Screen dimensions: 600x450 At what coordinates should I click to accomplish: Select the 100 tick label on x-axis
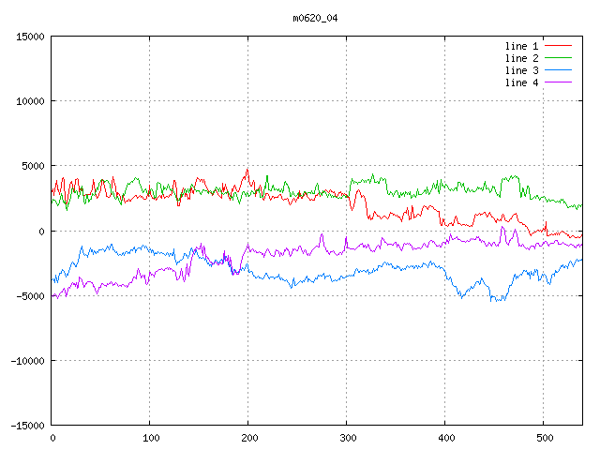point(150,438)
